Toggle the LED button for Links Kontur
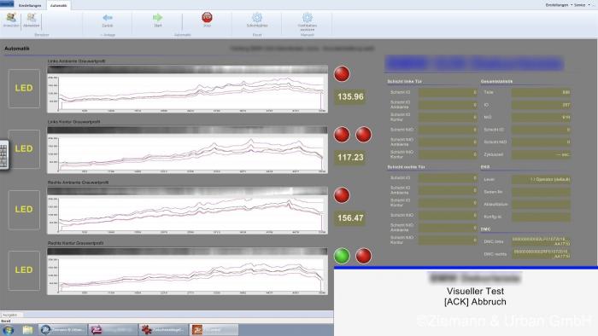 24,148
